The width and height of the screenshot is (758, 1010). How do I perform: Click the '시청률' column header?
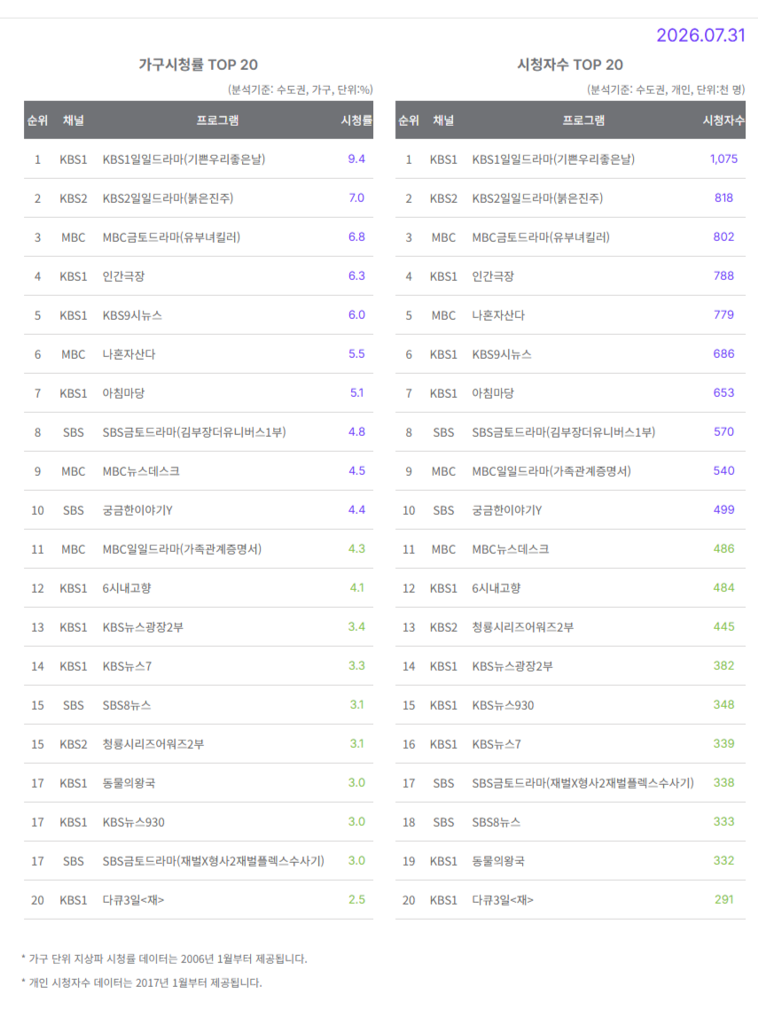tap(356, 120)
